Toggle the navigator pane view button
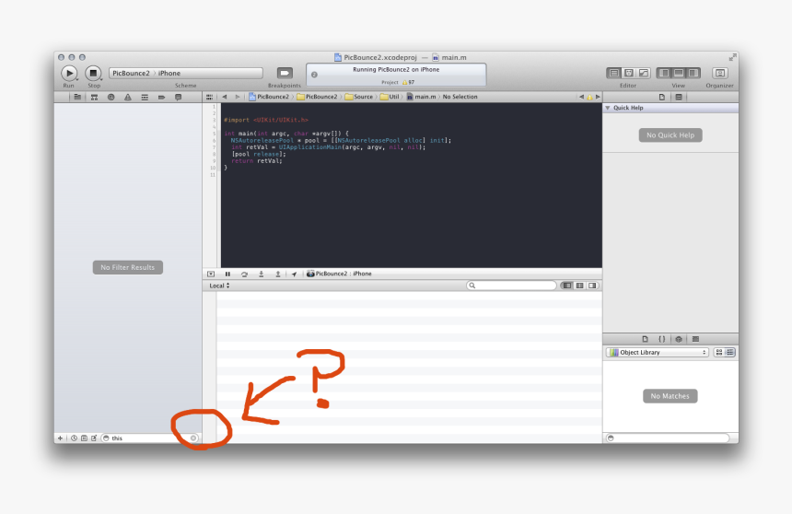 point(664,74)
